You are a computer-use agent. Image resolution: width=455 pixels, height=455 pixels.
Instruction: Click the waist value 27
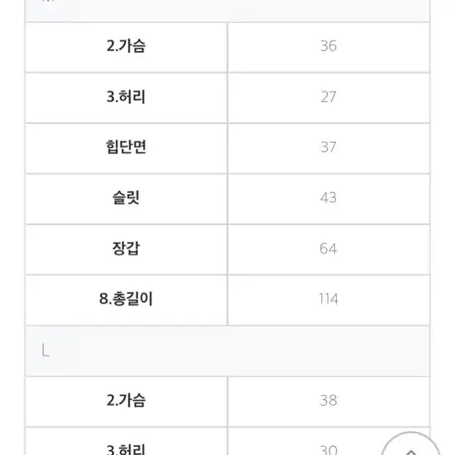[329, 97]
